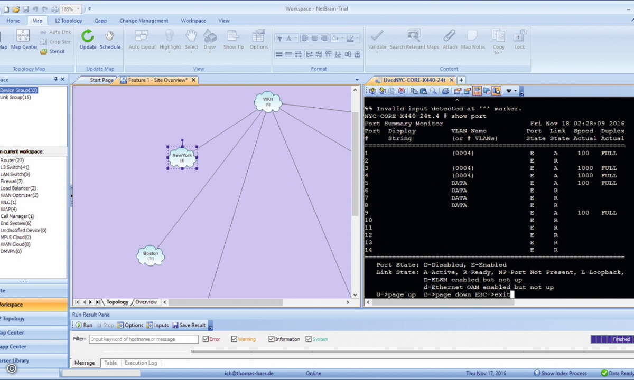Click the terminal toolbar magnifier search icon
This screenshot has height=380, width=634.
[433, 91]
